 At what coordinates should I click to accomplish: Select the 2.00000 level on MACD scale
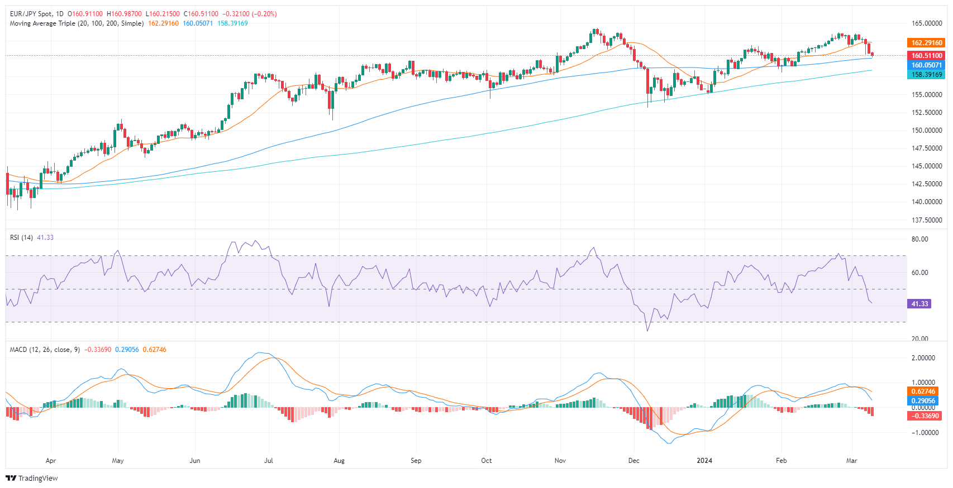[x=923, y=358]
